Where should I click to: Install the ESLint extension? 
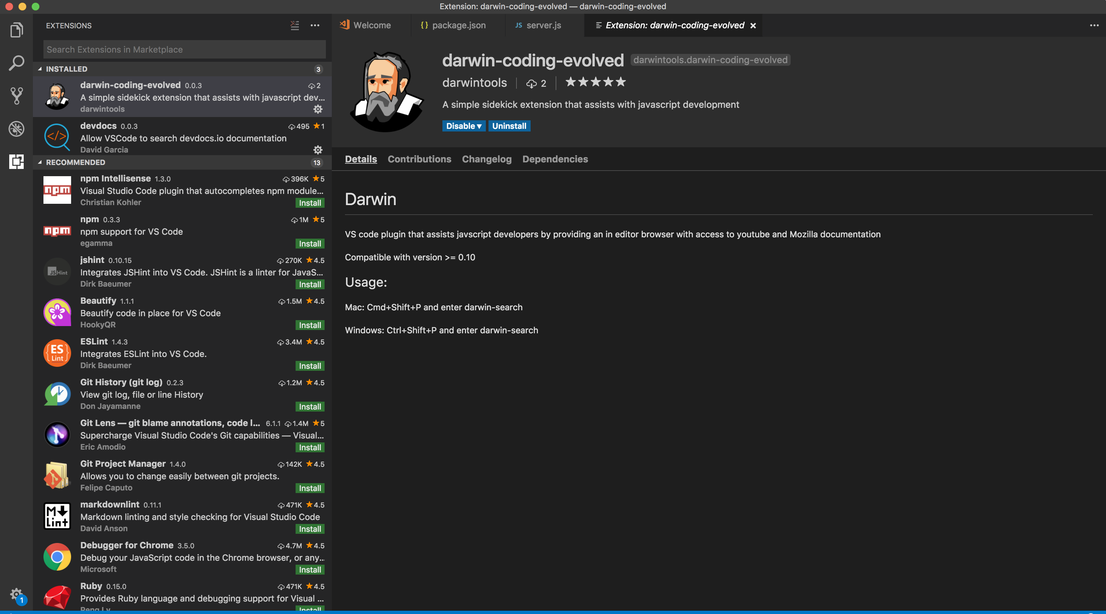pos(309,366)
